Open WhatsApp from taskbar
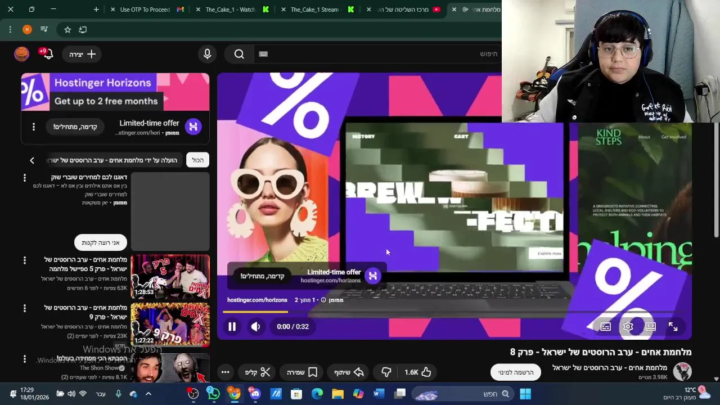Screen dimensions: 720x405 (x=213, y=394)
